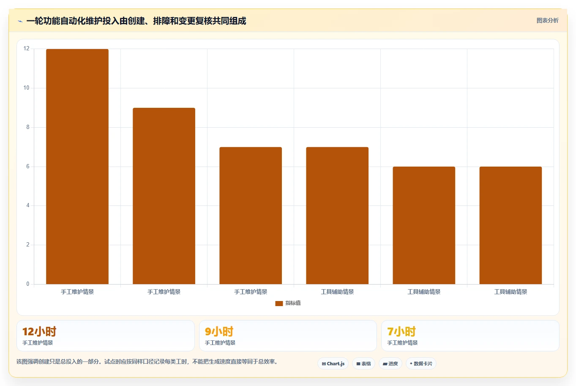Image resolution: width=576 pixels, height=386 pixels.
Task: Toggle the 指标值 legend color swatch
Action: (x=279, y=303)
